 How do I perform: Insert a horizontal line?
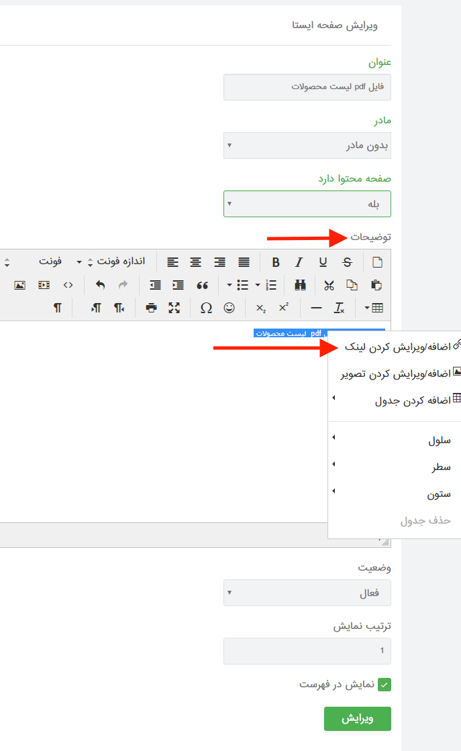[x=316, y=308]
